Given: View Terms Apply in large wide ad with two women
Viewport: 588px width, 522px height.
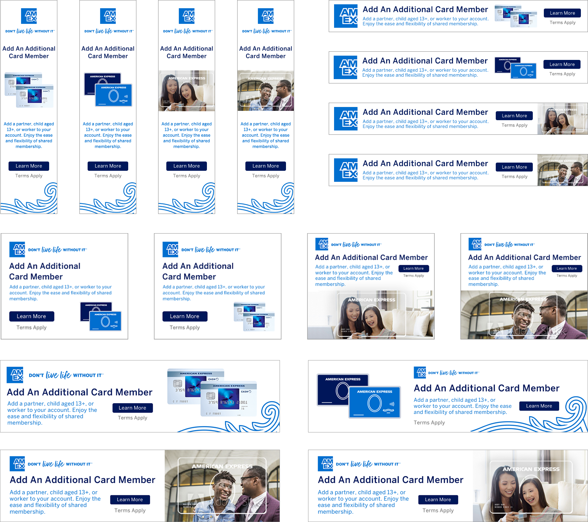Looking at the screenshot, I should [x=438, y=511].
